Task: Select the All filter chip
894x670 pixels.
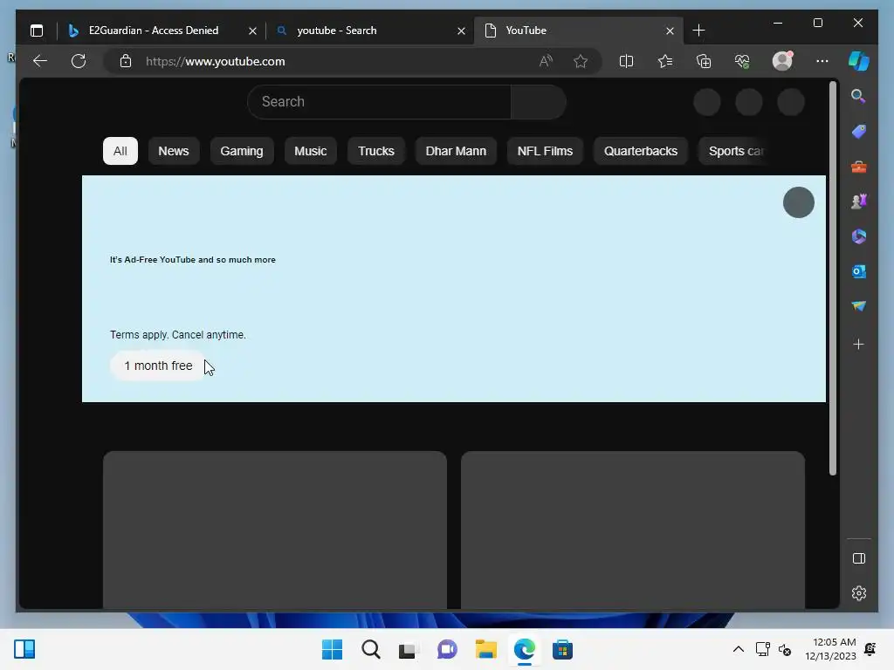Action: point(120,151)
